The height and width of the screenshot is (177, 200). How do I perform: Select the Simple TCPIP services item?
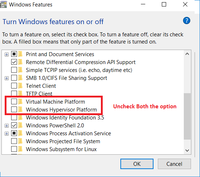tap(79, 70)
